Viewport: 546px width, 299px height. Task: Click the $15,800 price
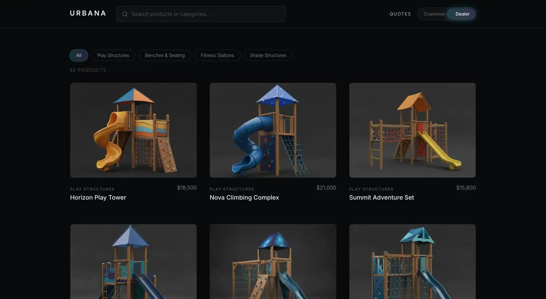coord(466,187)
